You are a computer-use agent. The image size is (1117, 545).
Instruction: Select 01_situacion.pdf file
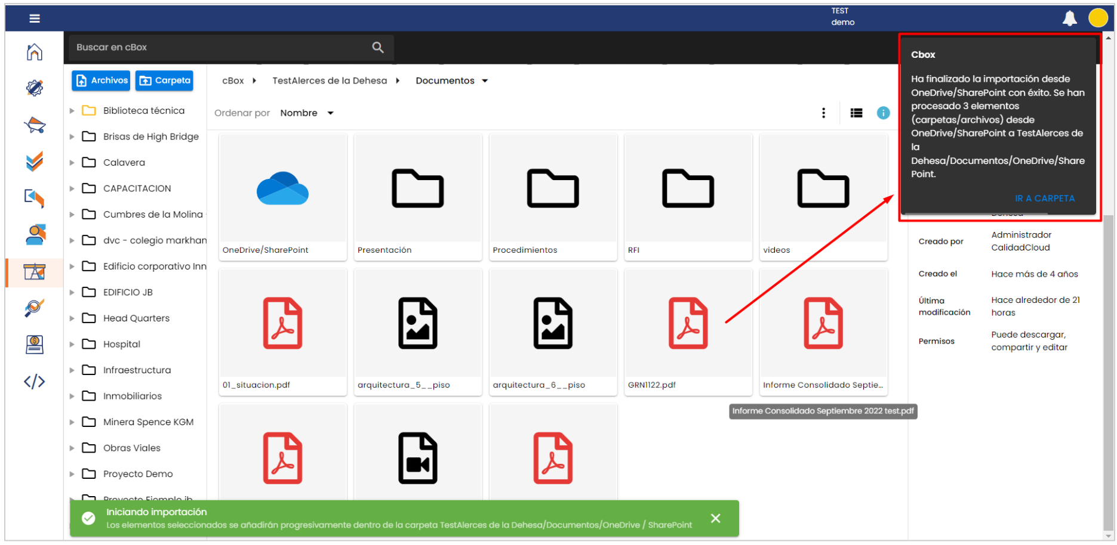coord(283,332)
